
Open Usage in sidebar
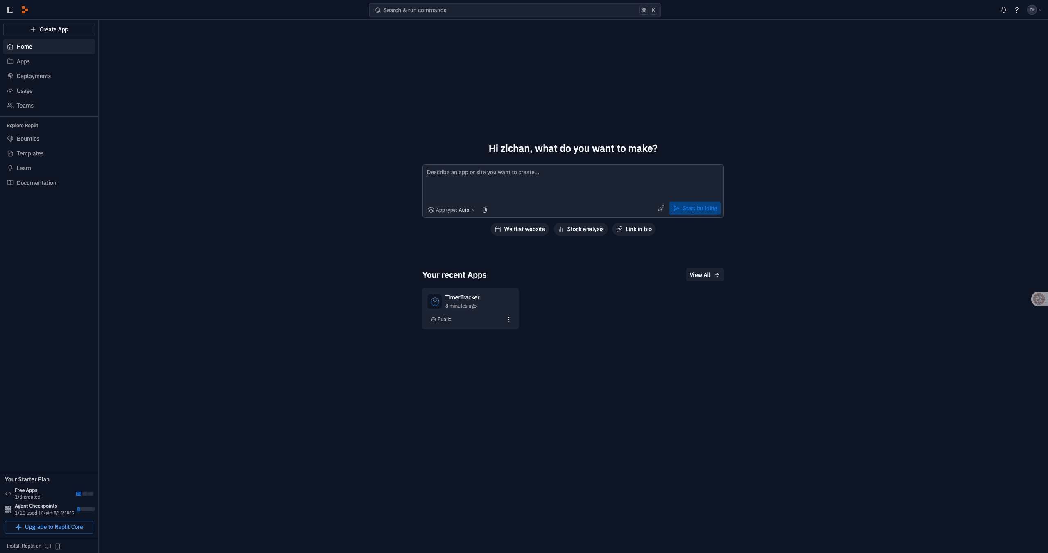pyautogui.click(x=49, y=91)
